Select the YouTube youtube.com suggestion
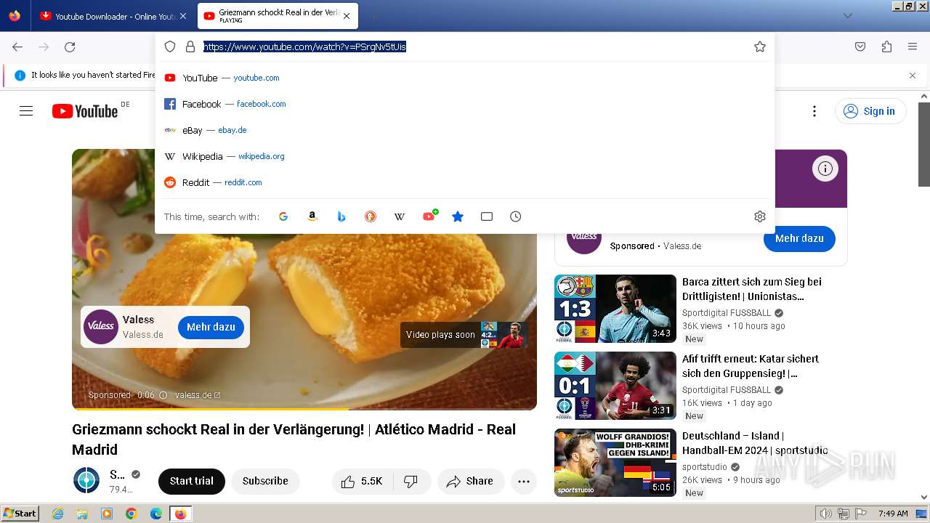930x523 pixels. (465, 78)
